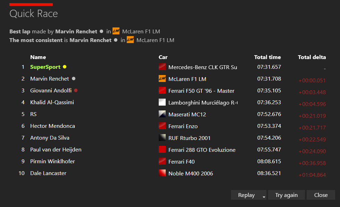
Task: Click the total time 08:36.521
Action: [x=269, y=173]
